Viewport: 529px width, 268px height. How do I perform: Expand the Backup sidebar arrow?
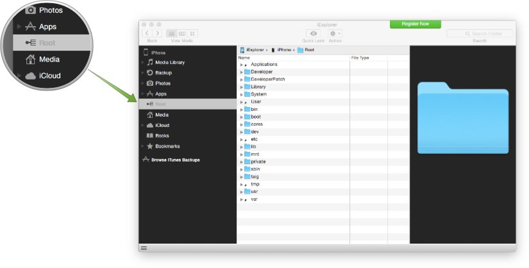(143, 72)
